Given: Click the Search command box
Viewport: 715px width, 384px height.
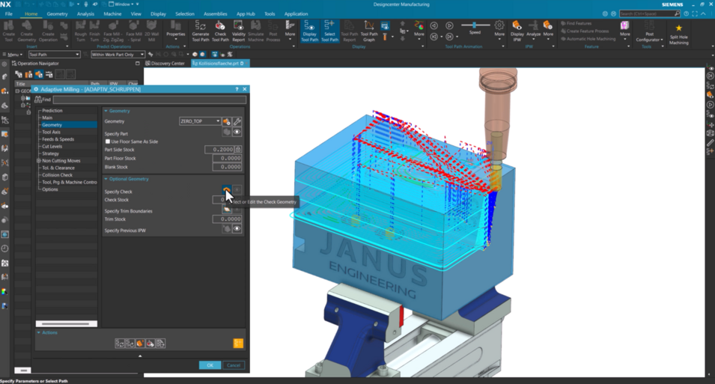Looking at the screenshot, I should (650, 13).
